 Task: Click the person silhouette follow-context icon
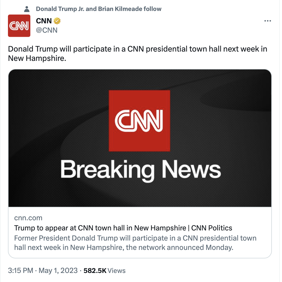pyautogui.click(x=27, y=9)
